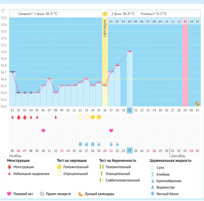Click the Прием лекарств legend icon
The image size is (204, 201).
42,194
